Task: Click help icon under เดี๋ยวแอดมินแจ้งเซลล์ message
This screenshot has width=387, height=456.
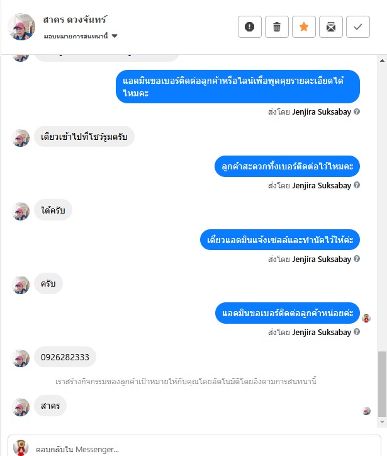Action: pyautogui.click(x=357, y=258)
